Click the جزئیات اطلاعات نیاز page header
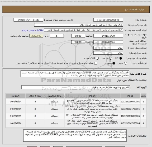152x147 pixels. 135,10
